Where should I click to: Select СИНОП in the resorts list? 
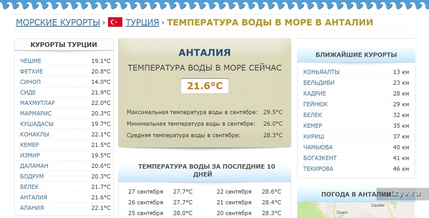click(30, 82)
